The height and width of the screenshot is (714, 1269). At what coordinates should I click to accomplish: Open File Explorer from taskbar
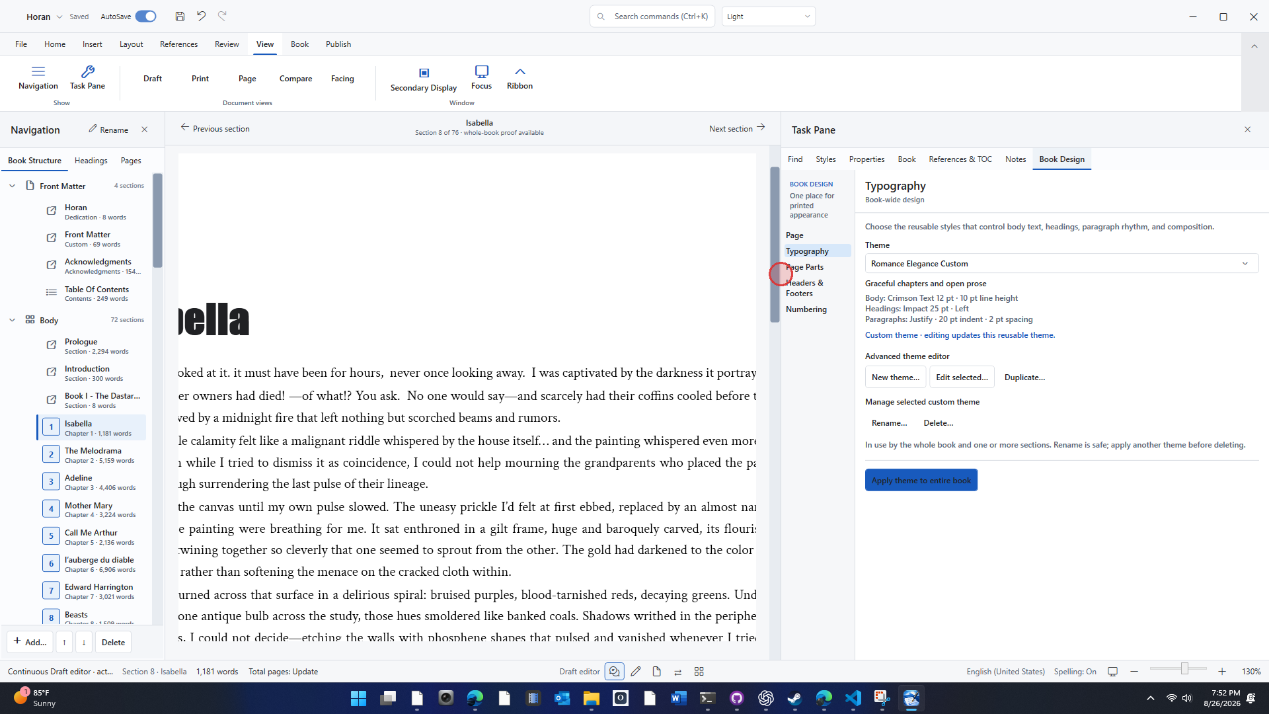pyautogui.click(x=591, y=698)
